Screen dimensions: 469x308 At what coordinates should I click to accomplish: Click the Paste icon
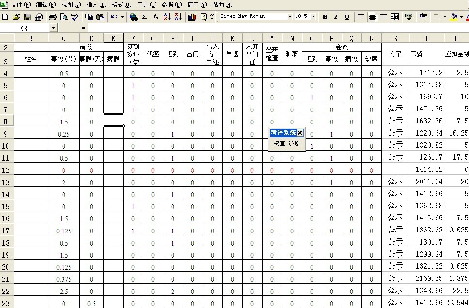click(x=100, y=16)
